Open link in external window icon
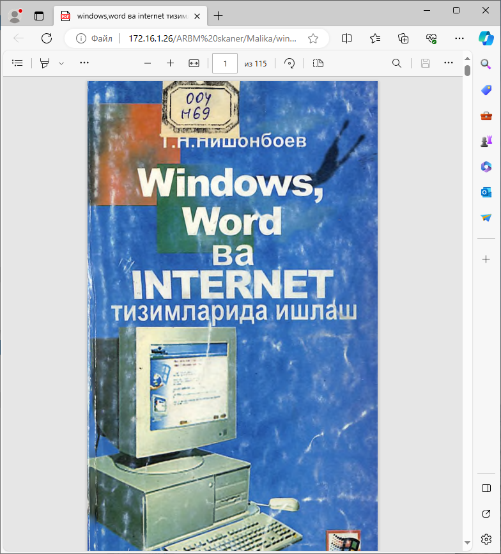This screenshot has height=554, width=501. click(486, 514)
